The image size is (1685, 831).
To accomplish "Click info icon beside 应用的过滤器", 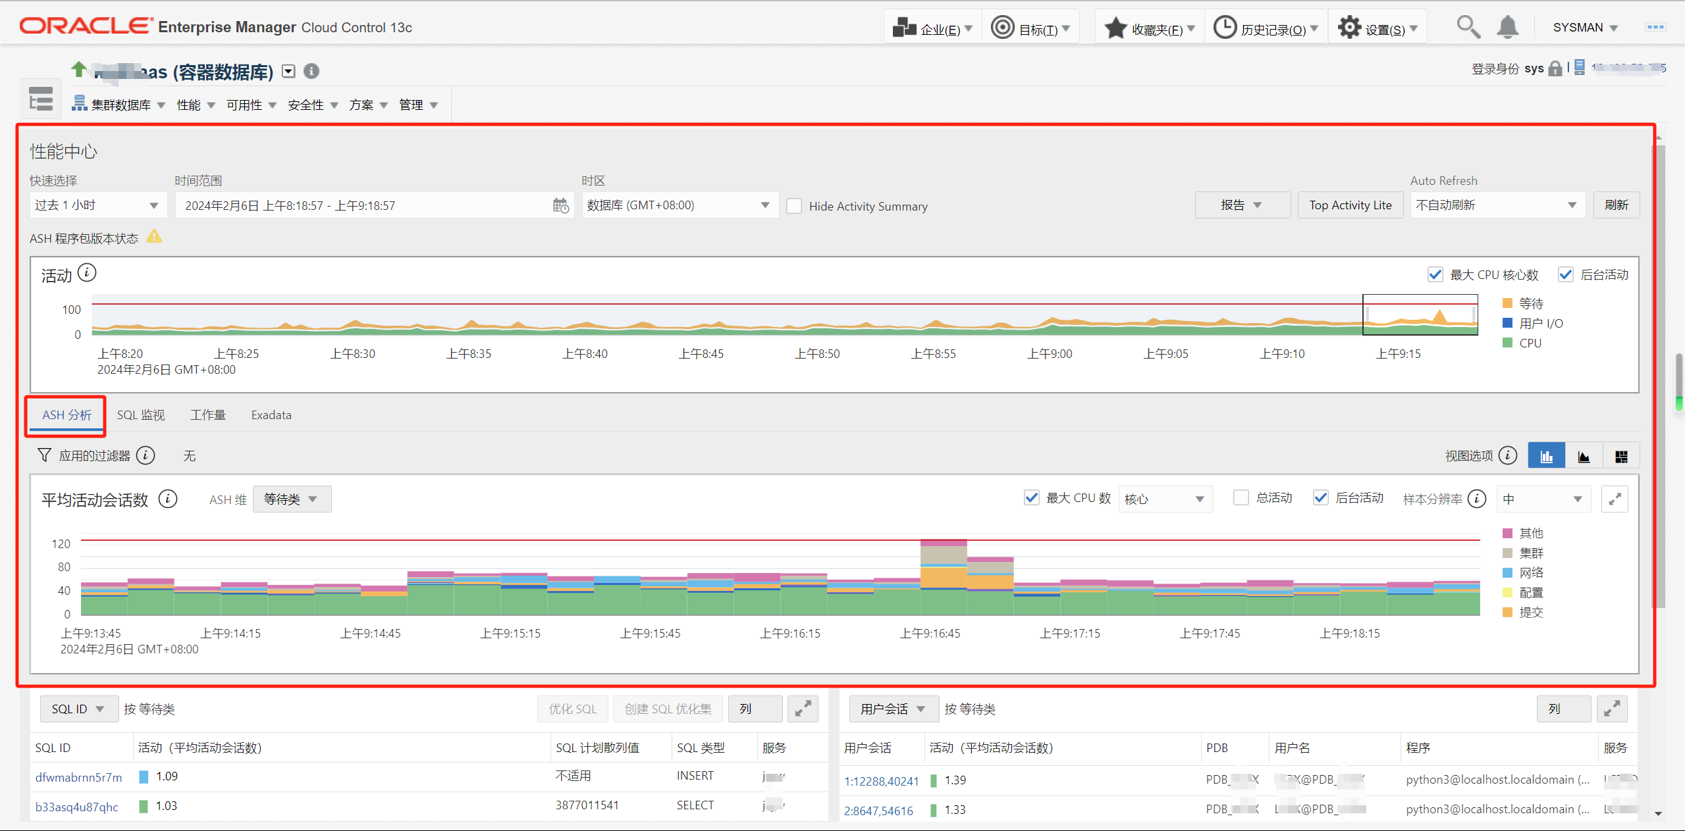I will click(146, 455).
